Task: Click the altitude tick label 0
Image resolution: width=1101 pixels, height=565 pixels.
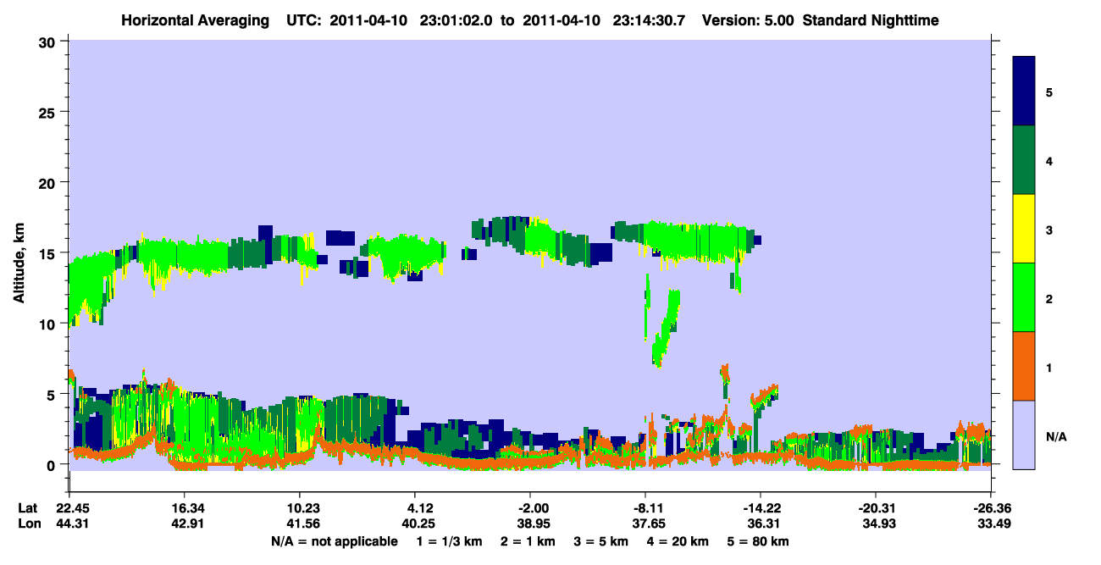Action: coord(53,464)
